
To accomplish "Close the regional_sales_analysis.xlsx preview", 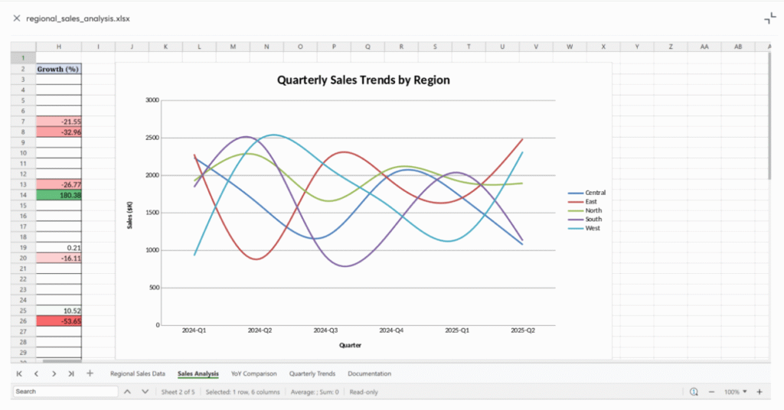I will point(16,18).
